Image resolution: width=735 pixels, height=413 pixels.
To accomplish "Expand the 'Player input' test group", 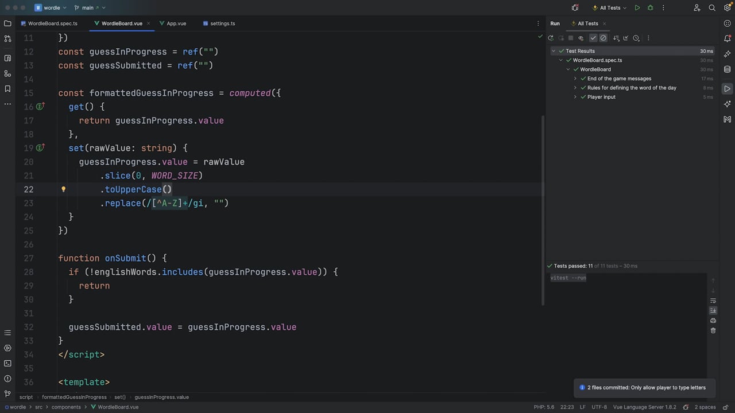I will (x=575, y=97).
